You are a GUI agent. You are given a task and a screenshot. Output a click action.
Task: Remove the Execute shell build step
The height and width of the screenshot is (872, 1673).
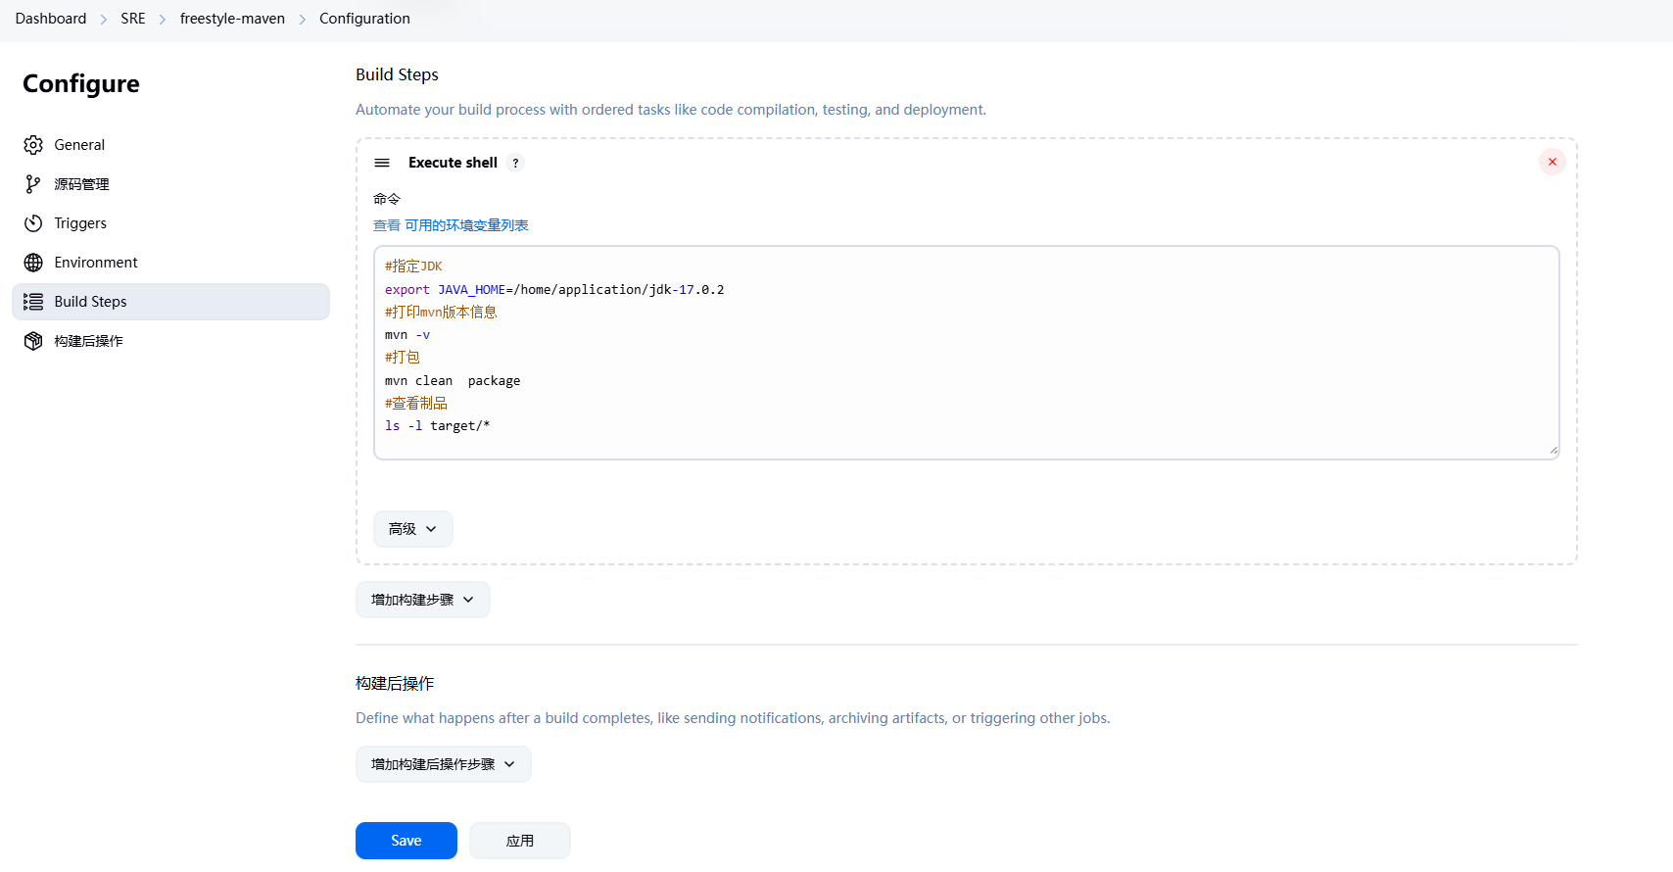point(1552,162)
